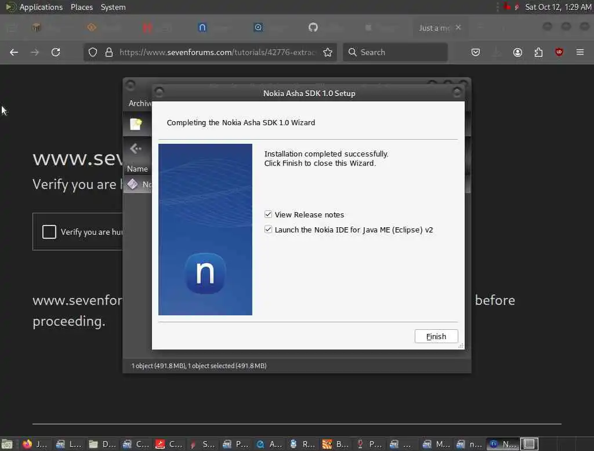The width and height of the screenshot is (594, 451).
Task: Reload the sevenforums page
Action: click(56, 52)
